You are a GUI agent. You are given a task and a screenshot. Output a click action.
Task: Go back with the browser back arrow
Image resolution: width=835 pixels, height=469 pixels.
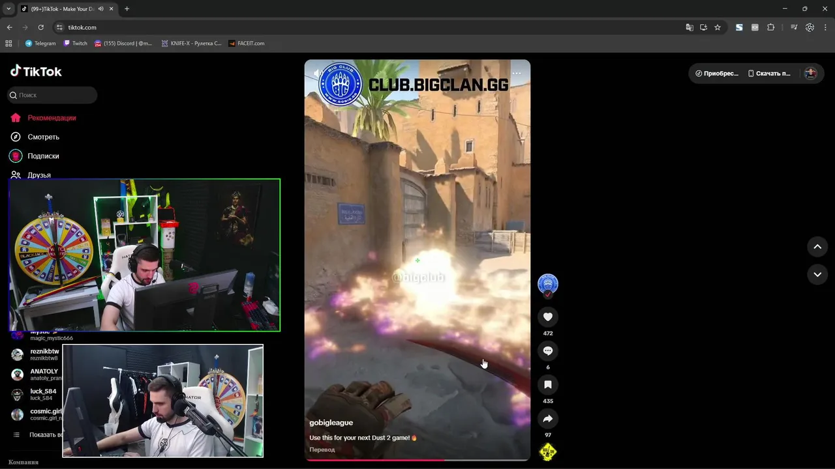click(10, 27)
